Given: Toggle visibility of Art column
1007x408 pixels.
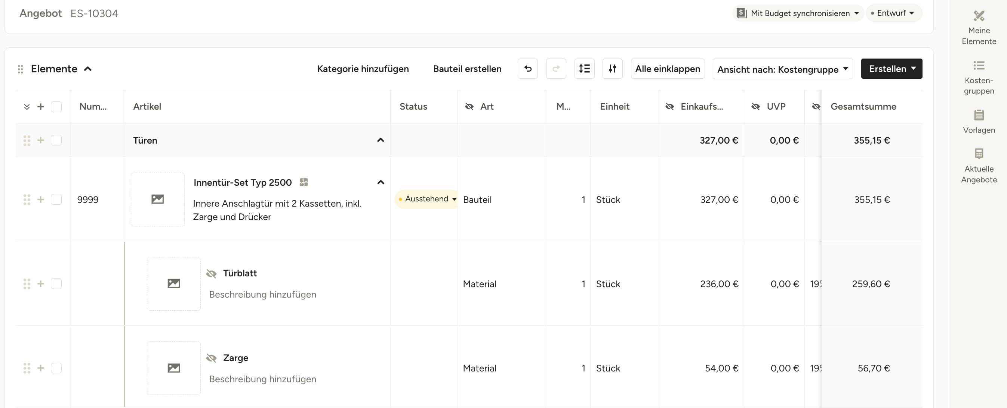Looking at the screenshot, I should (469, 107).
